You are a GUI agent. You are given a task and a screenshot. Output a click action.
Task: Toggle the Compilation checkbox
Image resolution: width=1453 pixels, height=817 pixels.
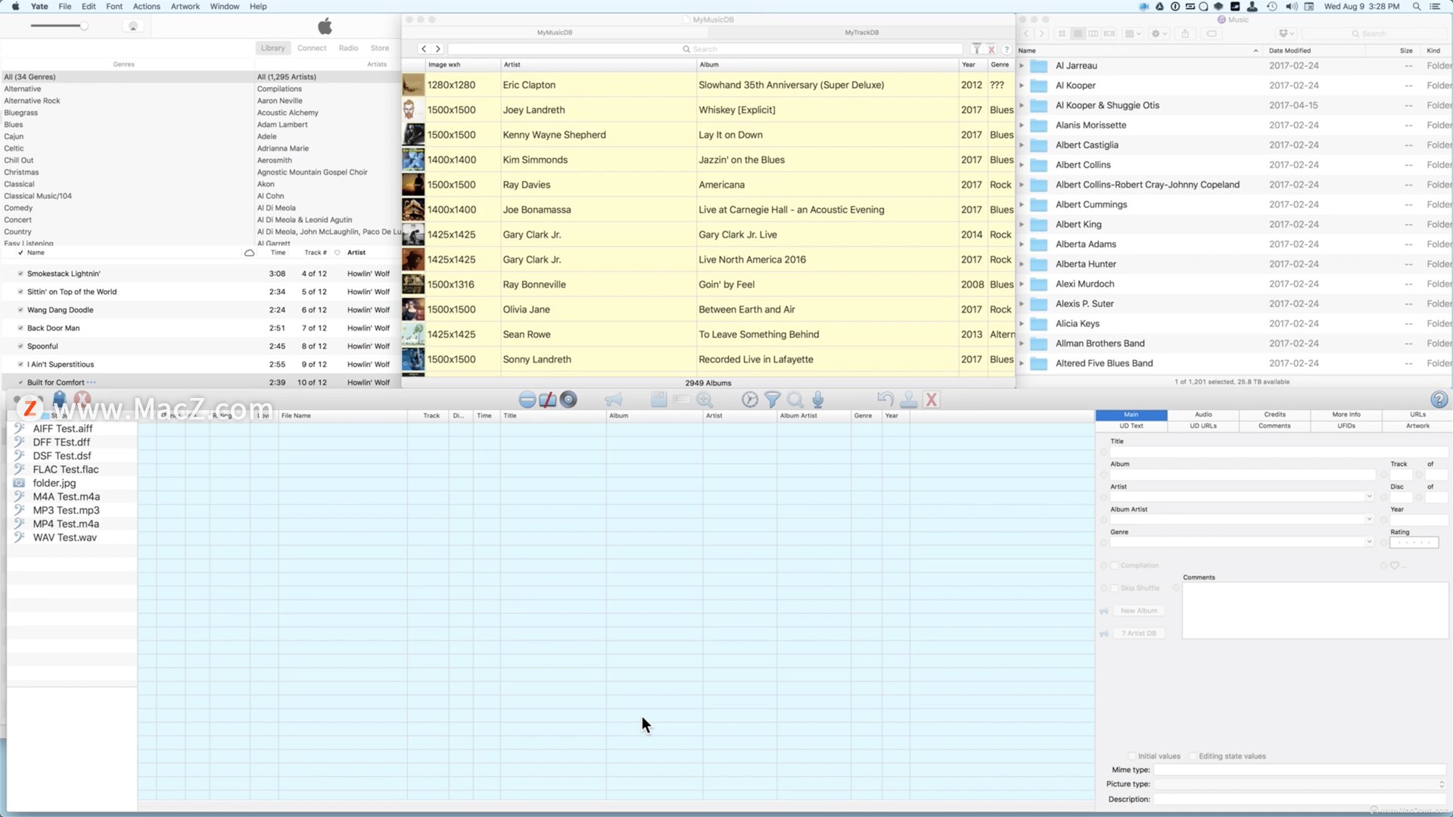pyautogui.click(x=1114, y=566)
